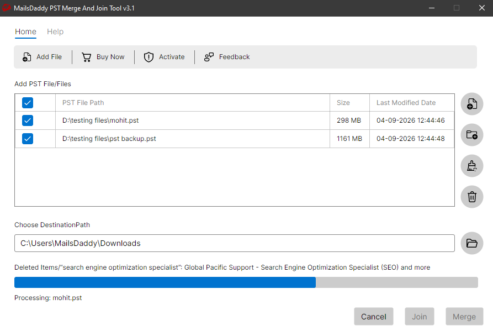The width and height of the screenshot is (493, 336).
Task: Open the Help tab
Action: (55, 32)
